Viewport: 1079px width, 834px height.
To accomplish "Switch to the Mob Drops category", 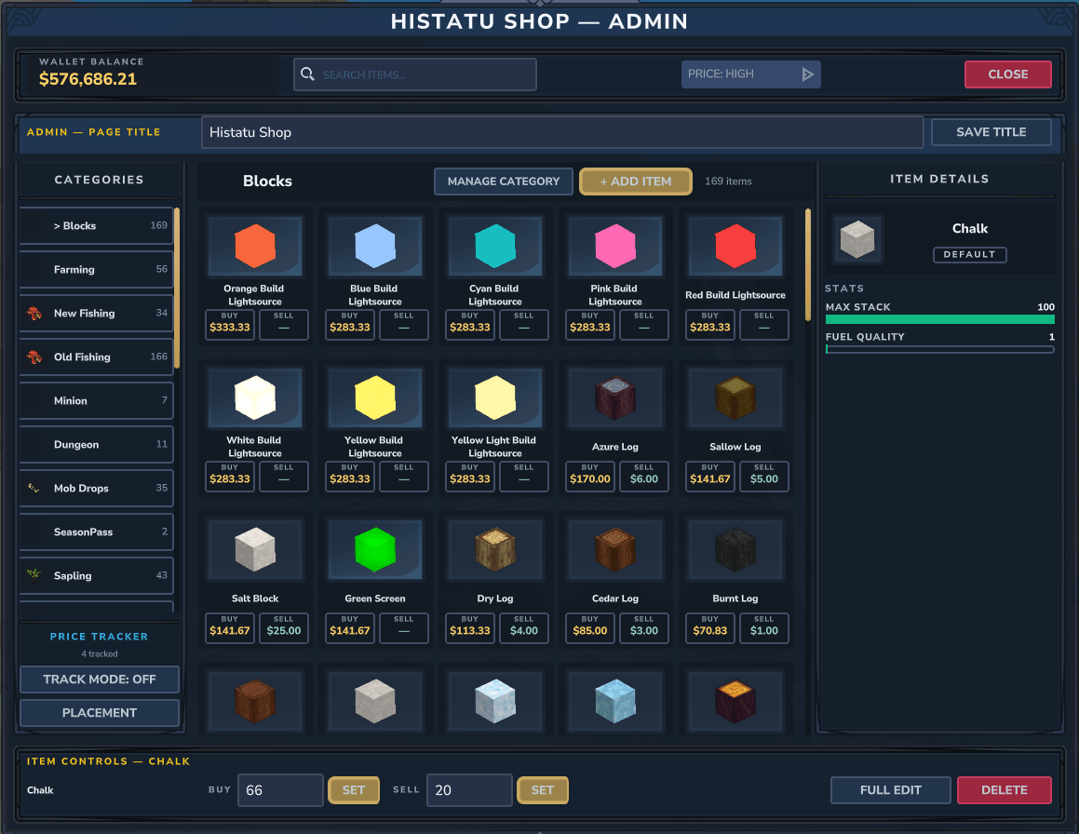I will [x=96, y=488].
